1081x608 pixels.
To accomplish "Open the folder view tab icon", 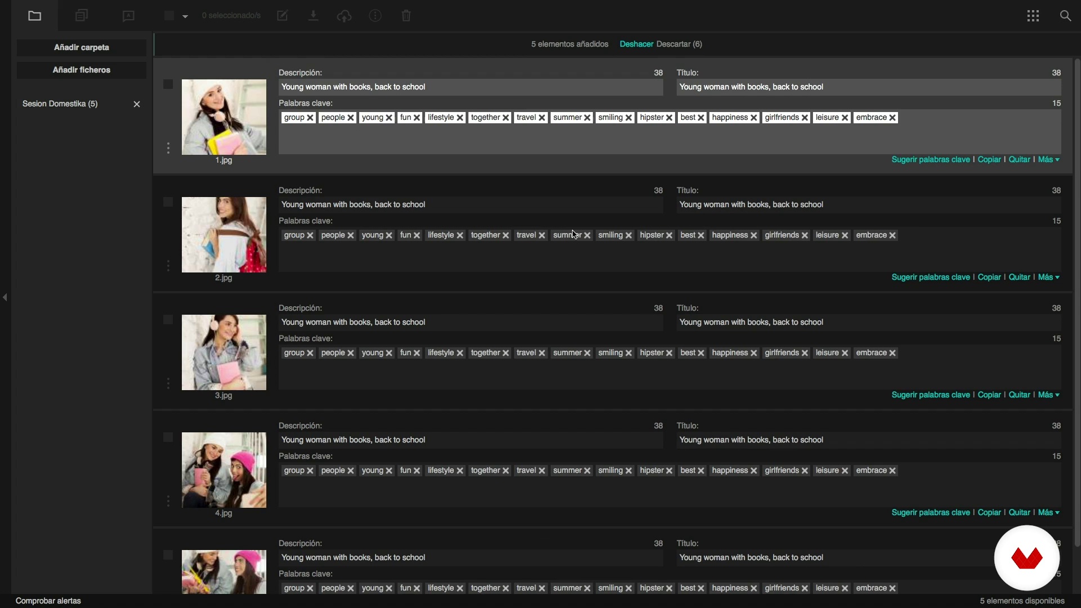I will [34, 16].
